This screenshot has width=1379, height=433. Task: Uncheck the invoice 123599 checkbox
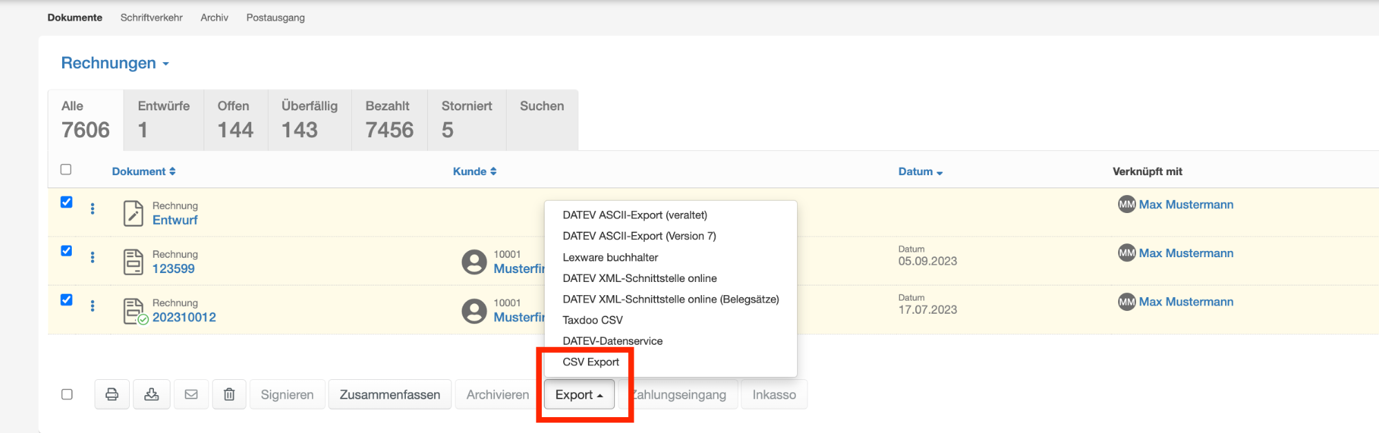pyautogui.click(x=66, y=251)
